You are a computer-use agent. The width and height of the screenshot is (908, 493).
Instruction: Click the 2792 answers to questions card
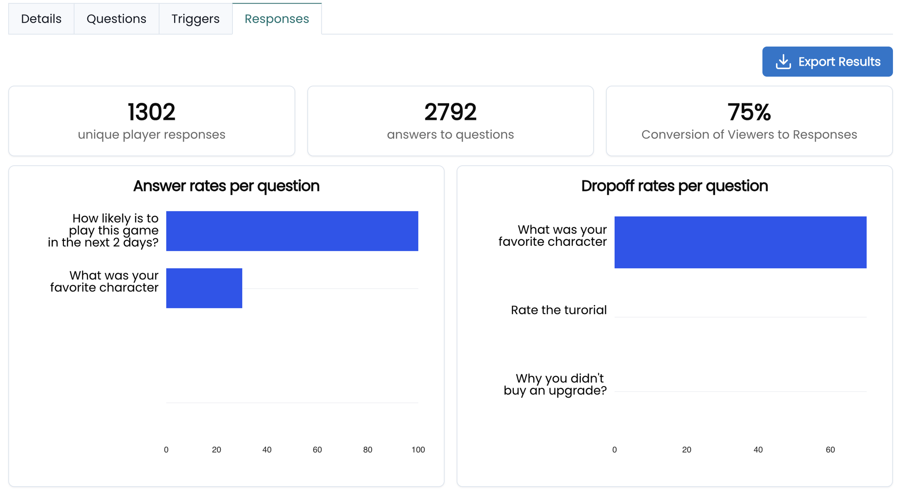tap(450, 121)
